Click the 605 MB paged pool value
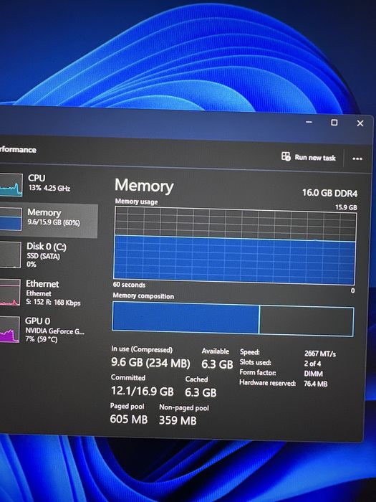This screenshot has width=376, height=502. point(129,419)
